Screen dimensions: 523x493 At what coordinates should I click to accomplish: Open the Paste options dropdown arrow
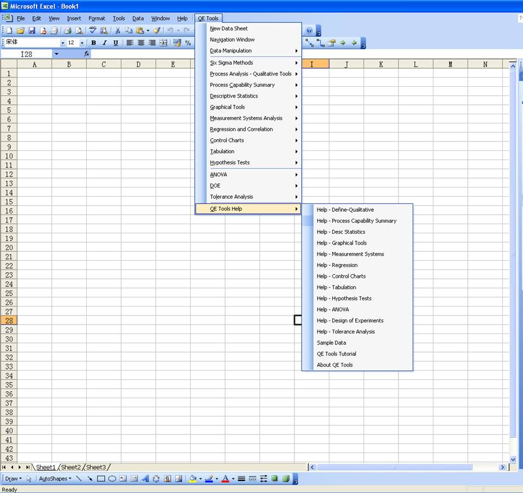pyautogui.click(x=147, y=31)
